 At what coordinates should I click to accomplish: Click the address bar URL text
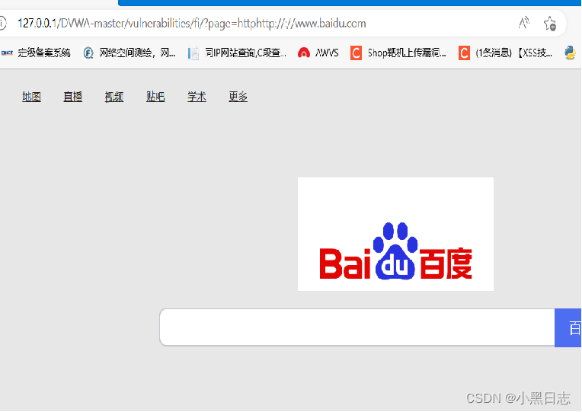(191, 24)
